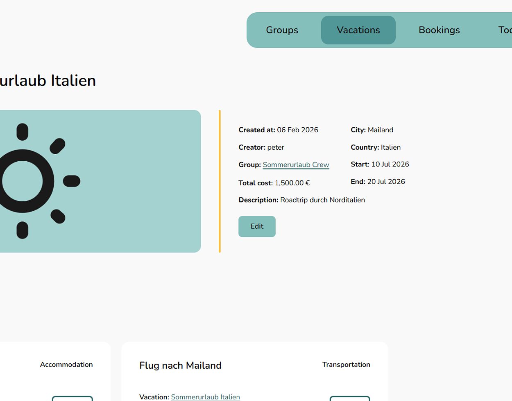Open the Groups tab
The width and height of the screenshot is (512, 401).
[x=282, y=30]
